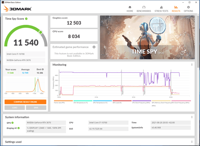200x146 pixels.
Task: Click the Estimated game performance info icon
Action: tap(94, 47)
